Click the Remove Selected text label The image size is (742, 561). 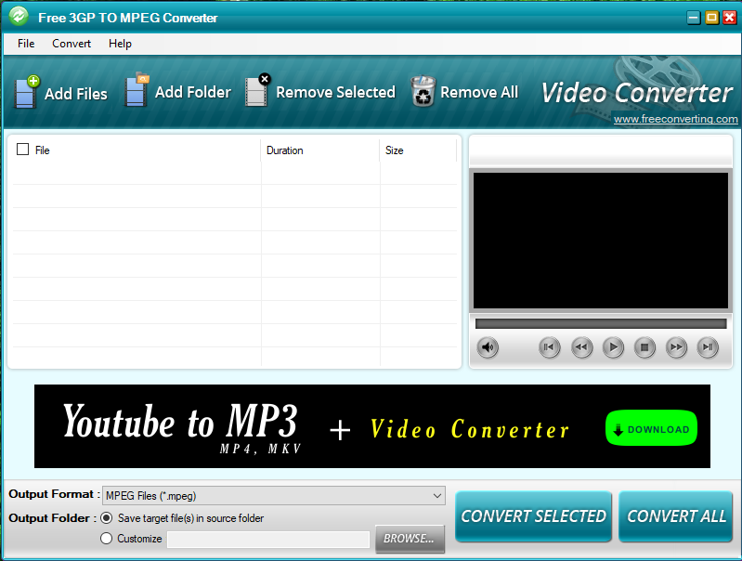pyautogui.click(x=335, y=92)
